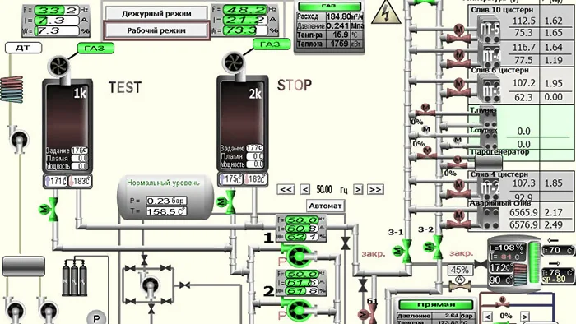
Task: Click the green valve 3-1
Action: click(x=403, y=251)
